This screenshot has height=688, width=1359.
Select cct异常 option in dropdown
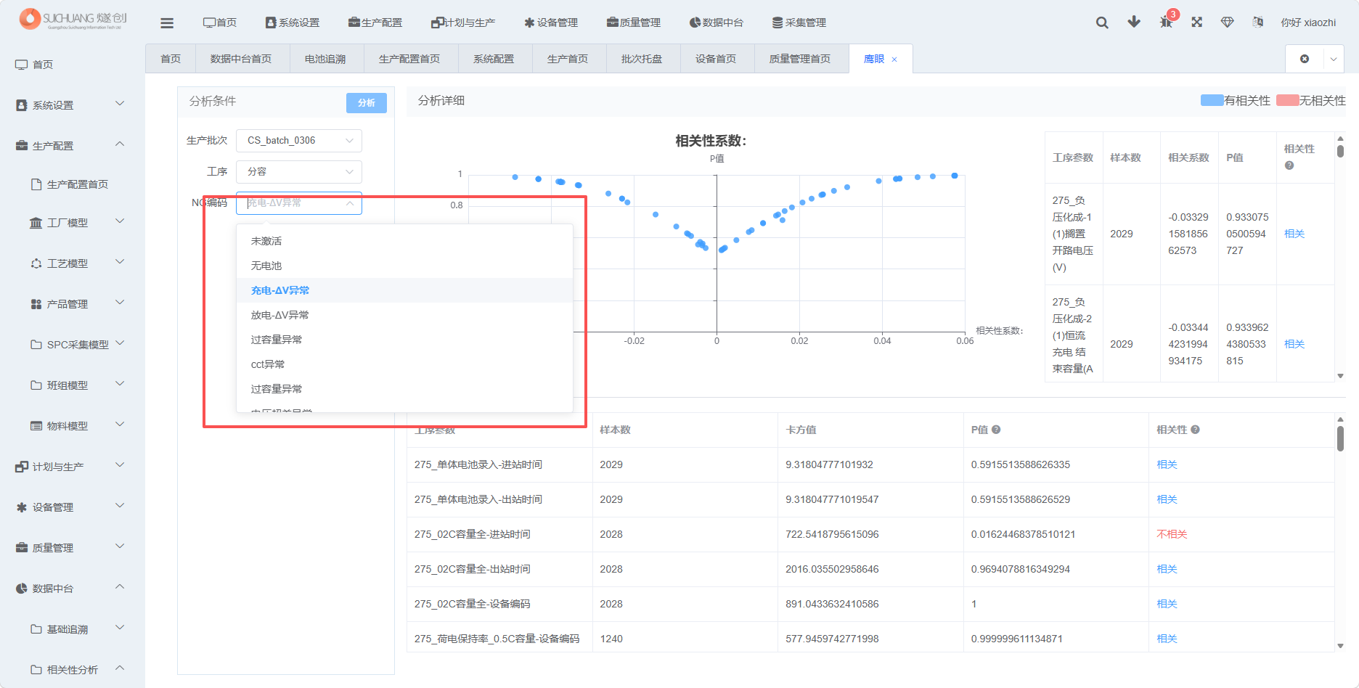[404, 364]
